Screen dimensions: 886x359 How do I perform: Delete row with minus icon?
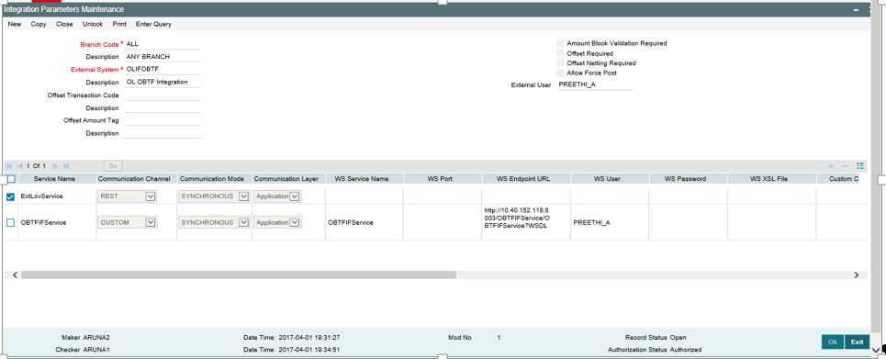[846, 166]
